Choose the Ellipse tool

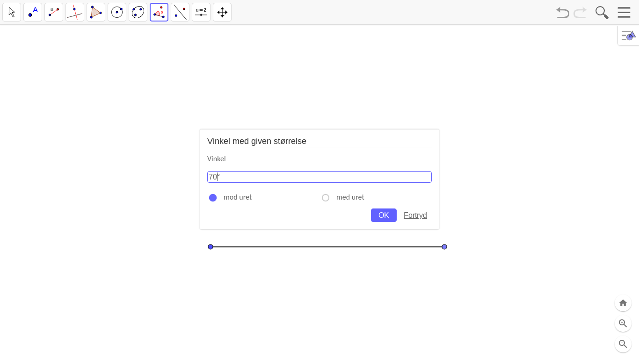coord(138,12)
